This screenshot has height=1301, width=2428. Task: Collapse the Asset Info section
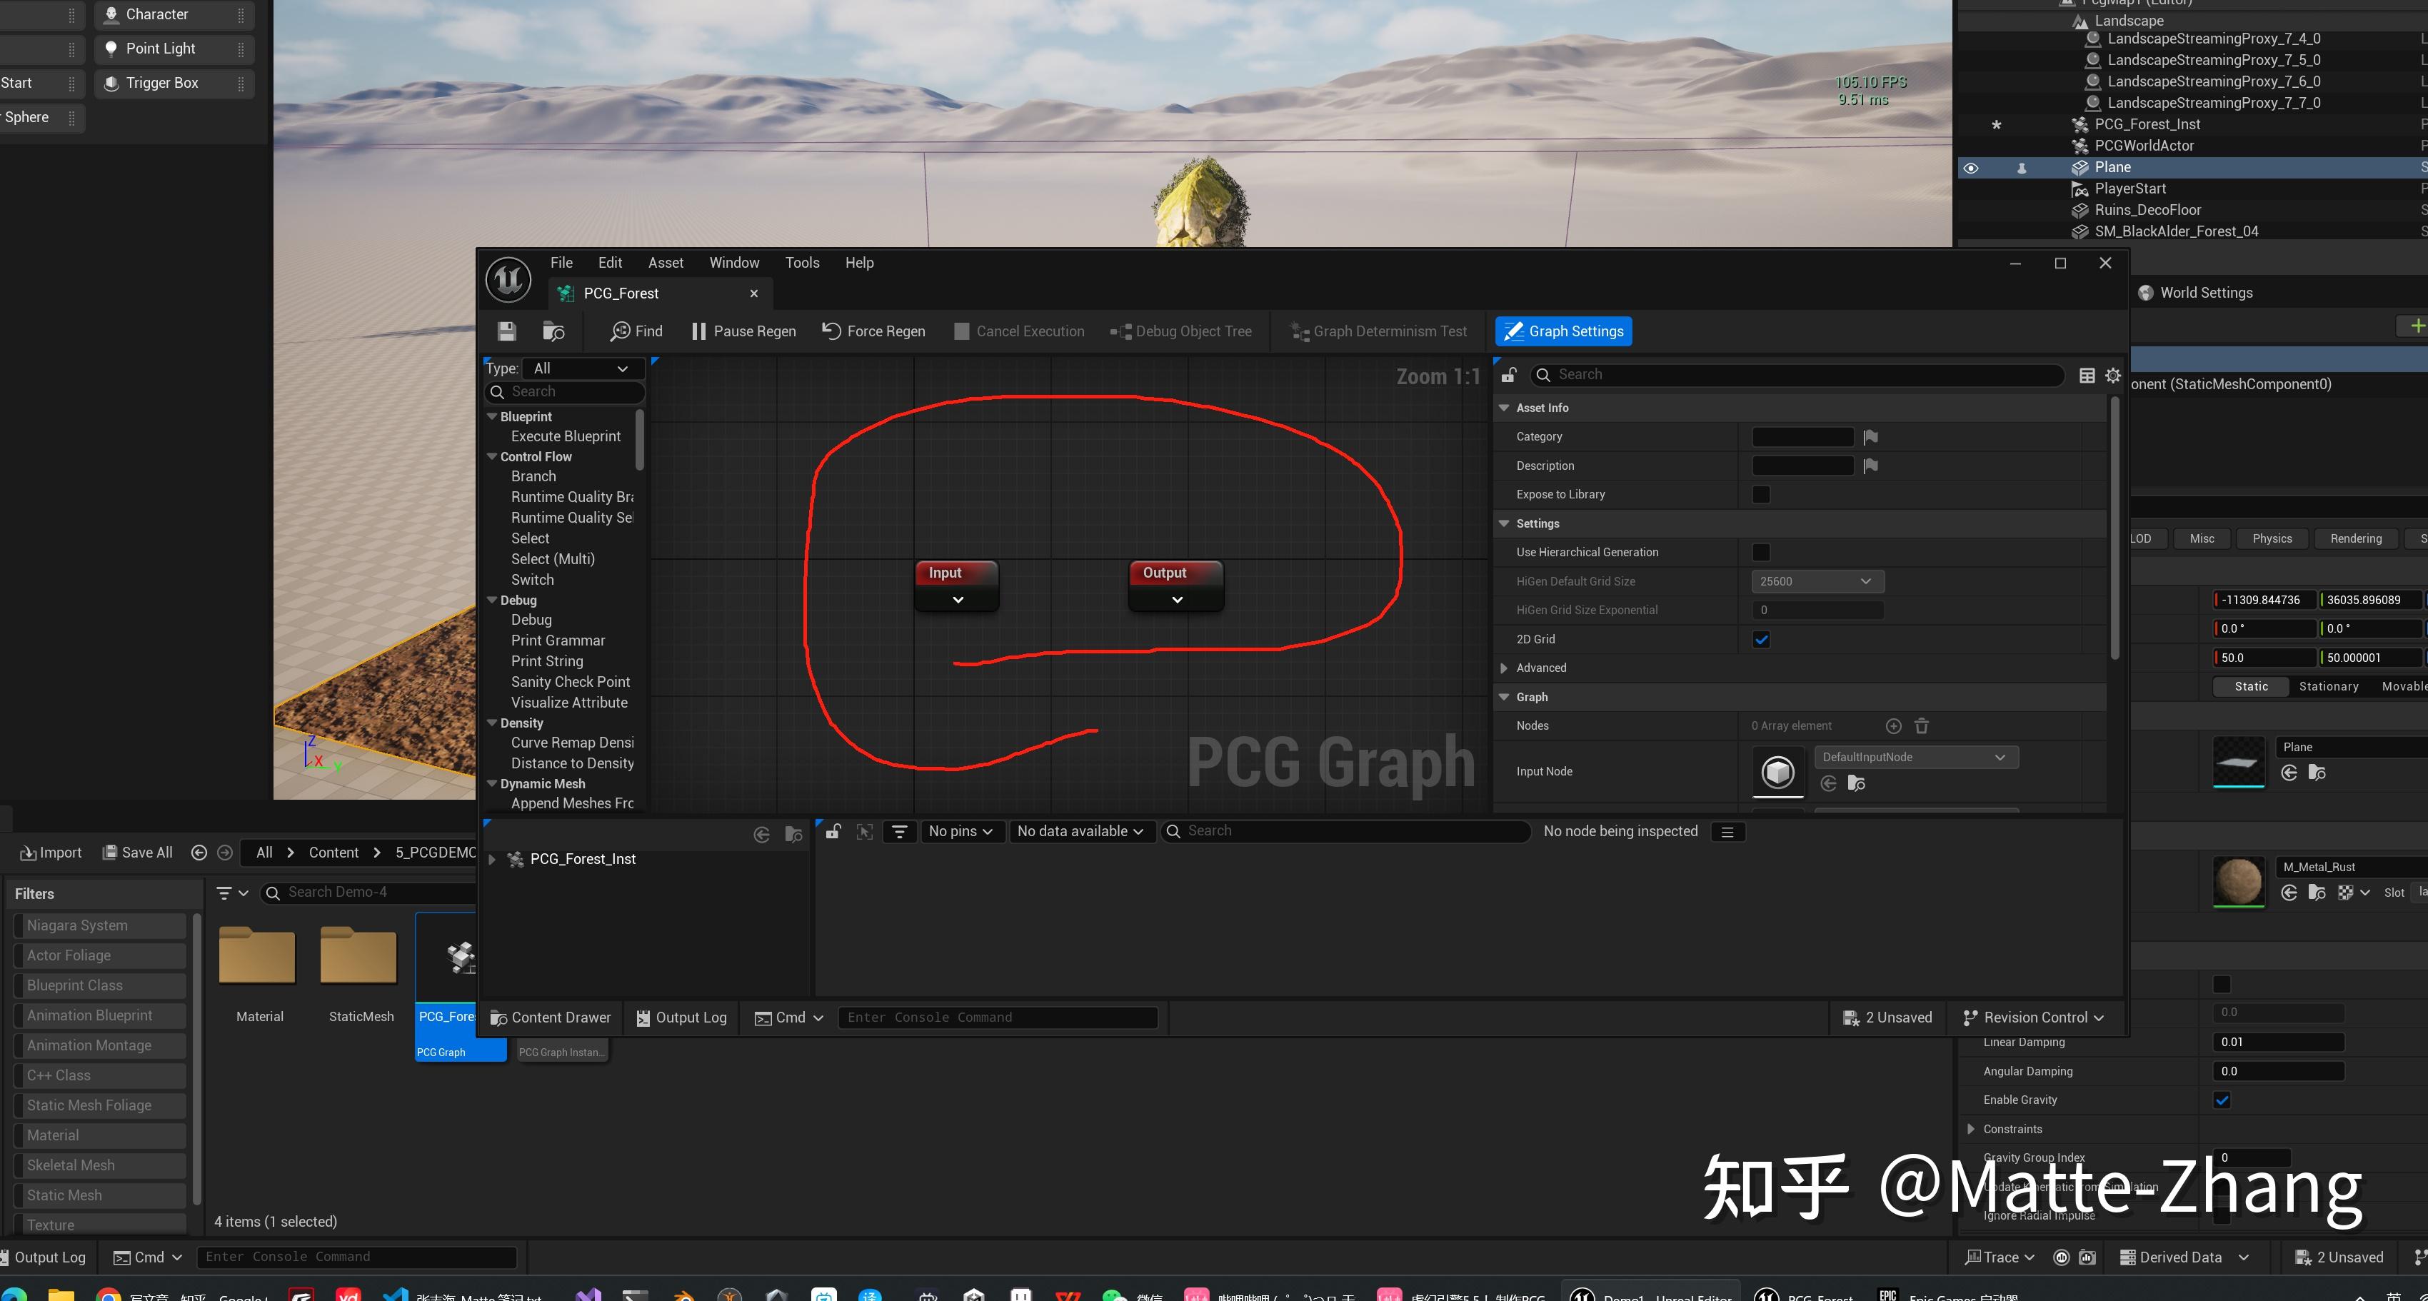point(1503,407)
